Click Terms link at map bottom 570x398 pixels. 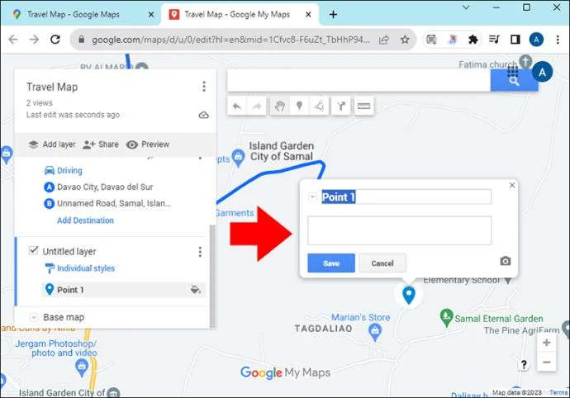click(x=558, y=392)
